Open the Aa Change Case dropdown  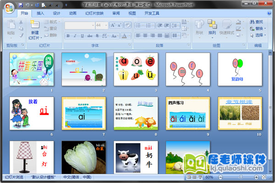[115, 36]
